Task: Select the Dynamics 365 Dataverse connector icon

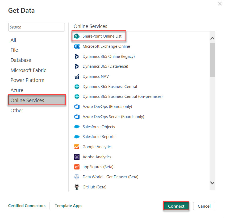Action: pos(77,66)
